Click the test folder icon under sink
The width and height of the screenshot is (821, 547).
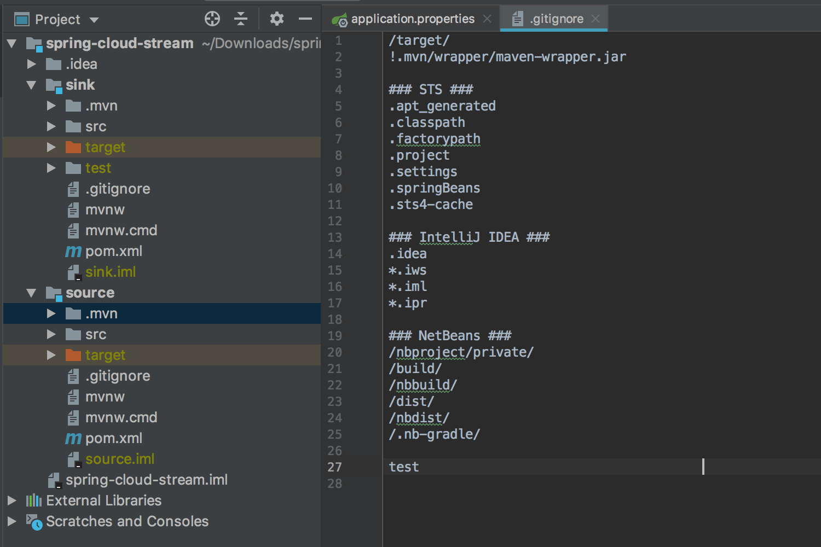[x=73, y=168]
